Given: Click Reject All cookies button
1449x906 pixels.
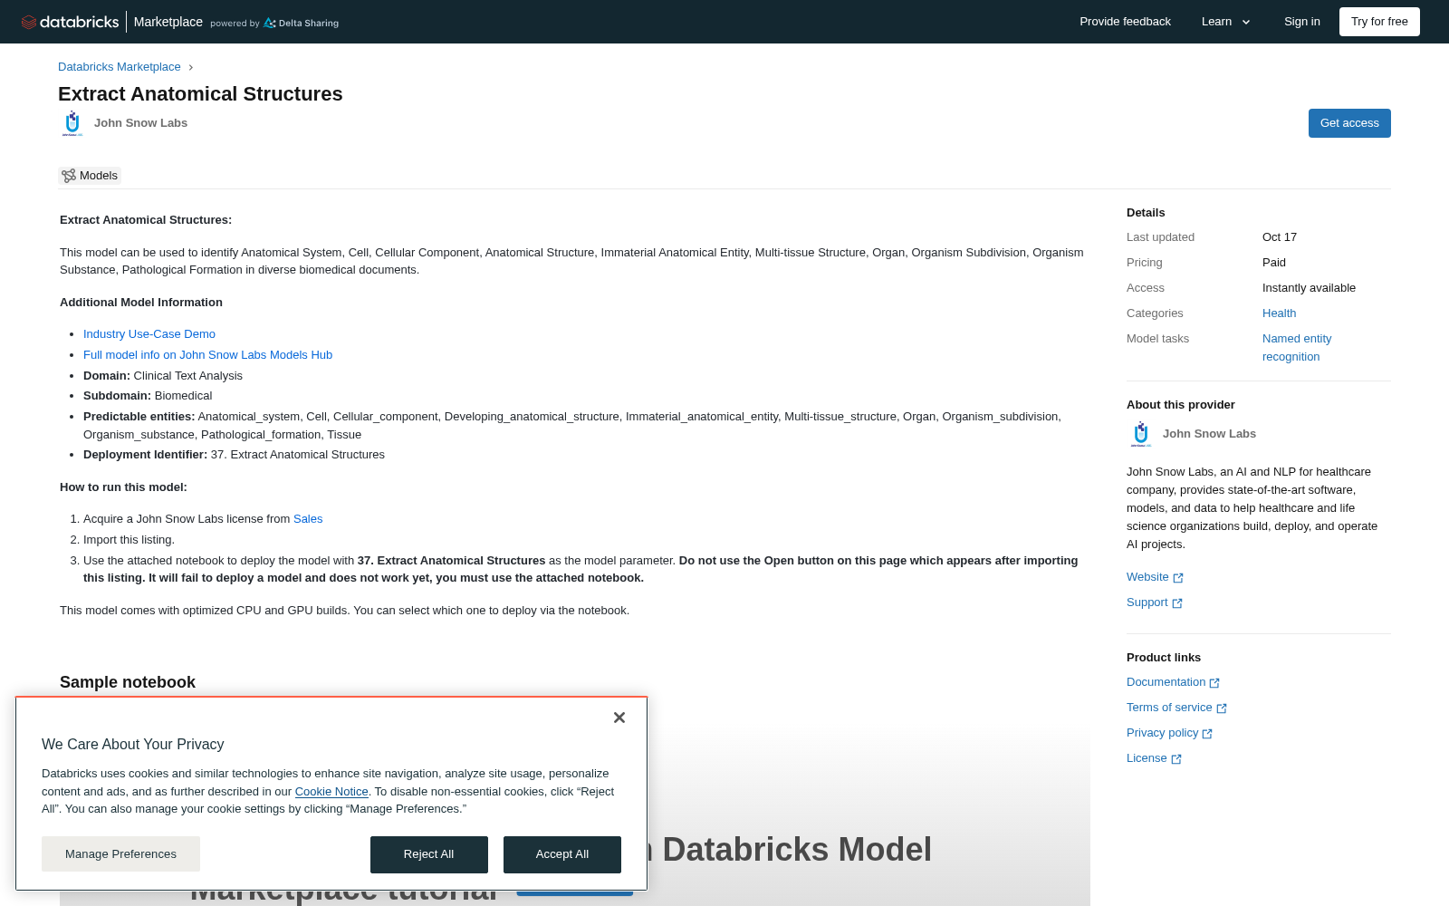Looking at the screenshot, I should pos(429,854).
